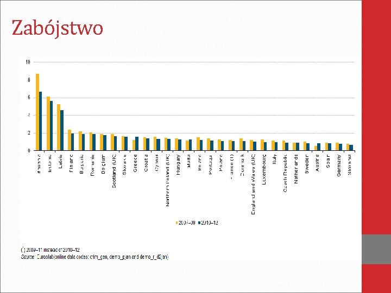Click the "Bulgaria" axis label
Screen dimensions: 391x293
(x=81, y=164)
